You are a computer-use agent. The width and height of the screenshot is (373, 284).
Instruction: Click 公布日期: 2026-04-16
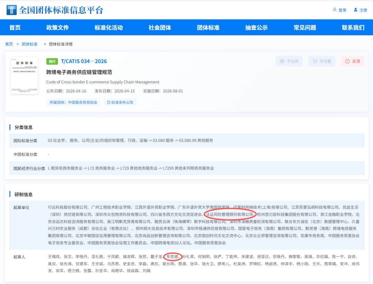(x=66, y=91)
